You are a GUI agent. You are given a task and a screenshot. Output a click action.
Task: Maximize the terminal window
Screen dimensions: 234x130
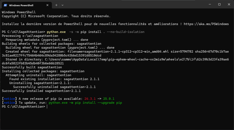point(219,4)
